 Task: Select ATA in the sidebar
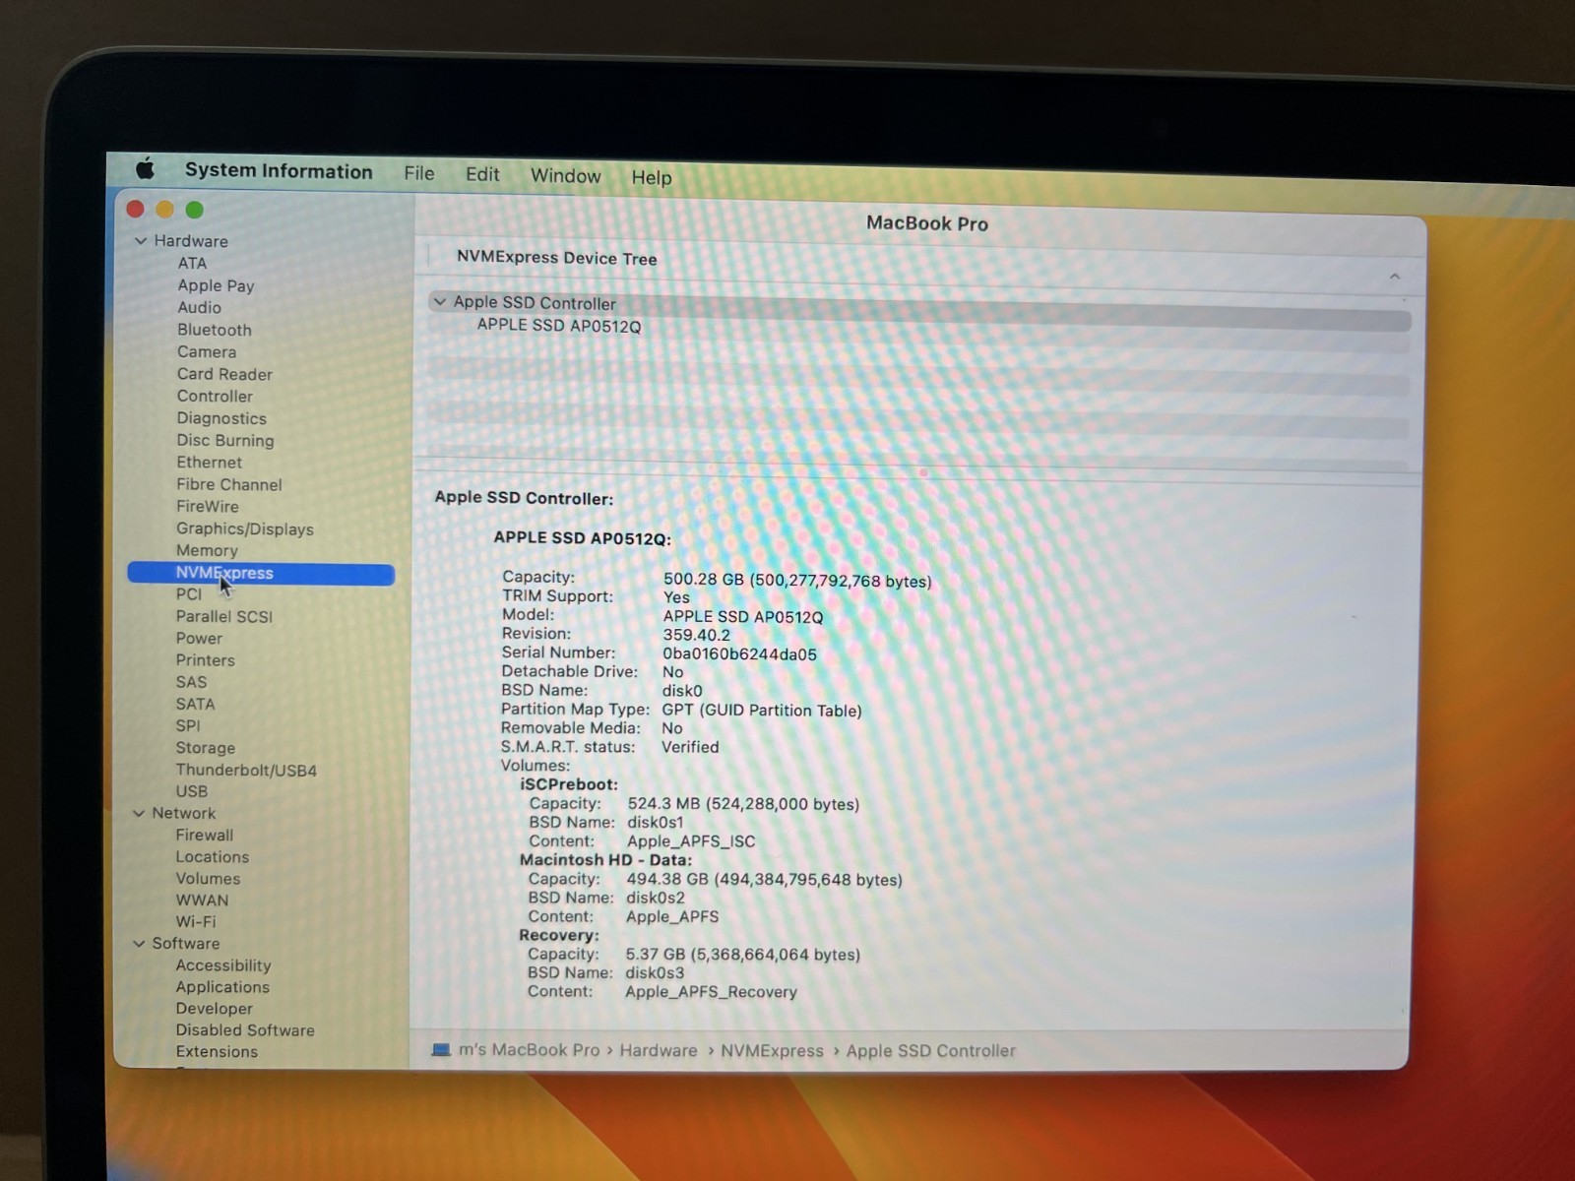click(x=192, y=263)
